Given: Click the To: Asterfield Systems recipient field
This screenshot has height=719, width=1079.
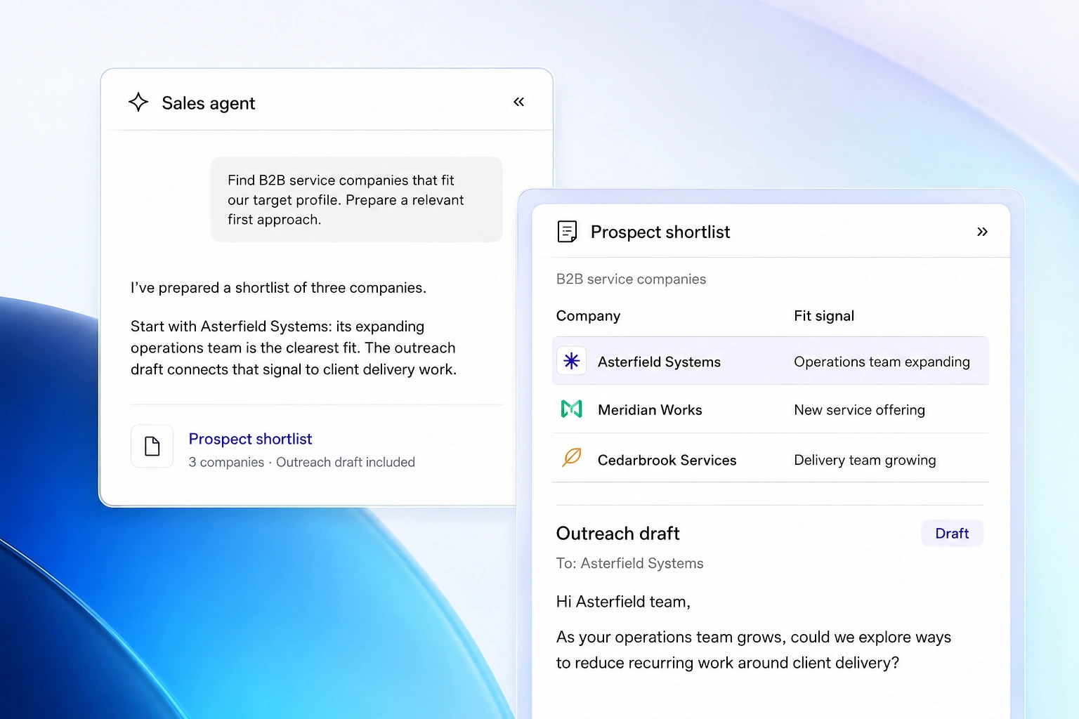Looking at the screenshot, I should click(629, 563).
